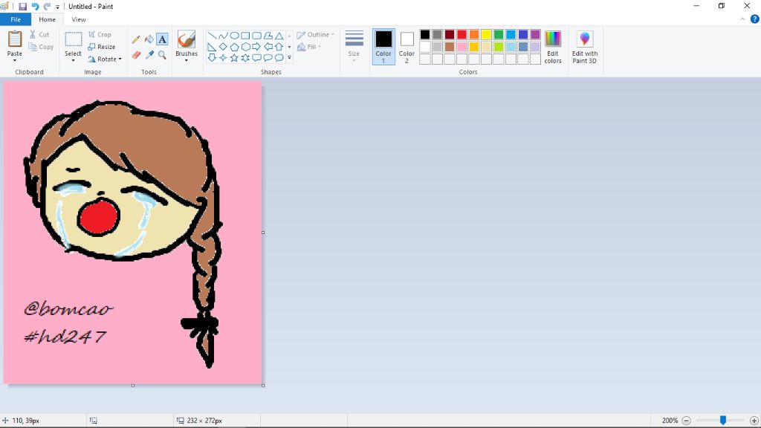Select the Color picker eyedropper tool
Viewport: 761px width, 428px height.
(x=149, y=55)
